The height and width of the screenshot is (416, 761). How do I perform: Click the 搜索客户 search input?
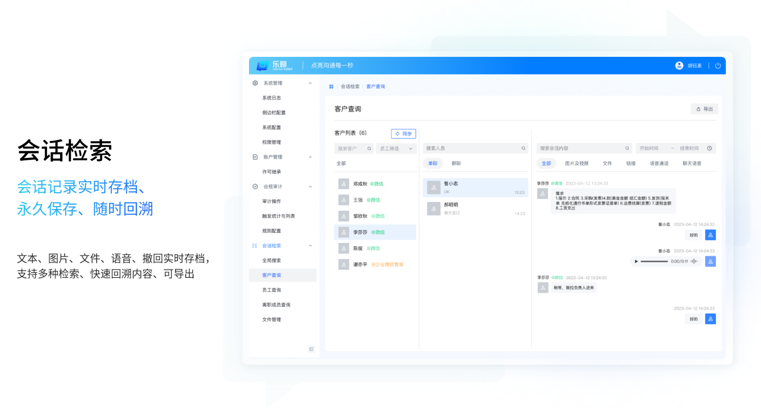(x=354, y=148)
